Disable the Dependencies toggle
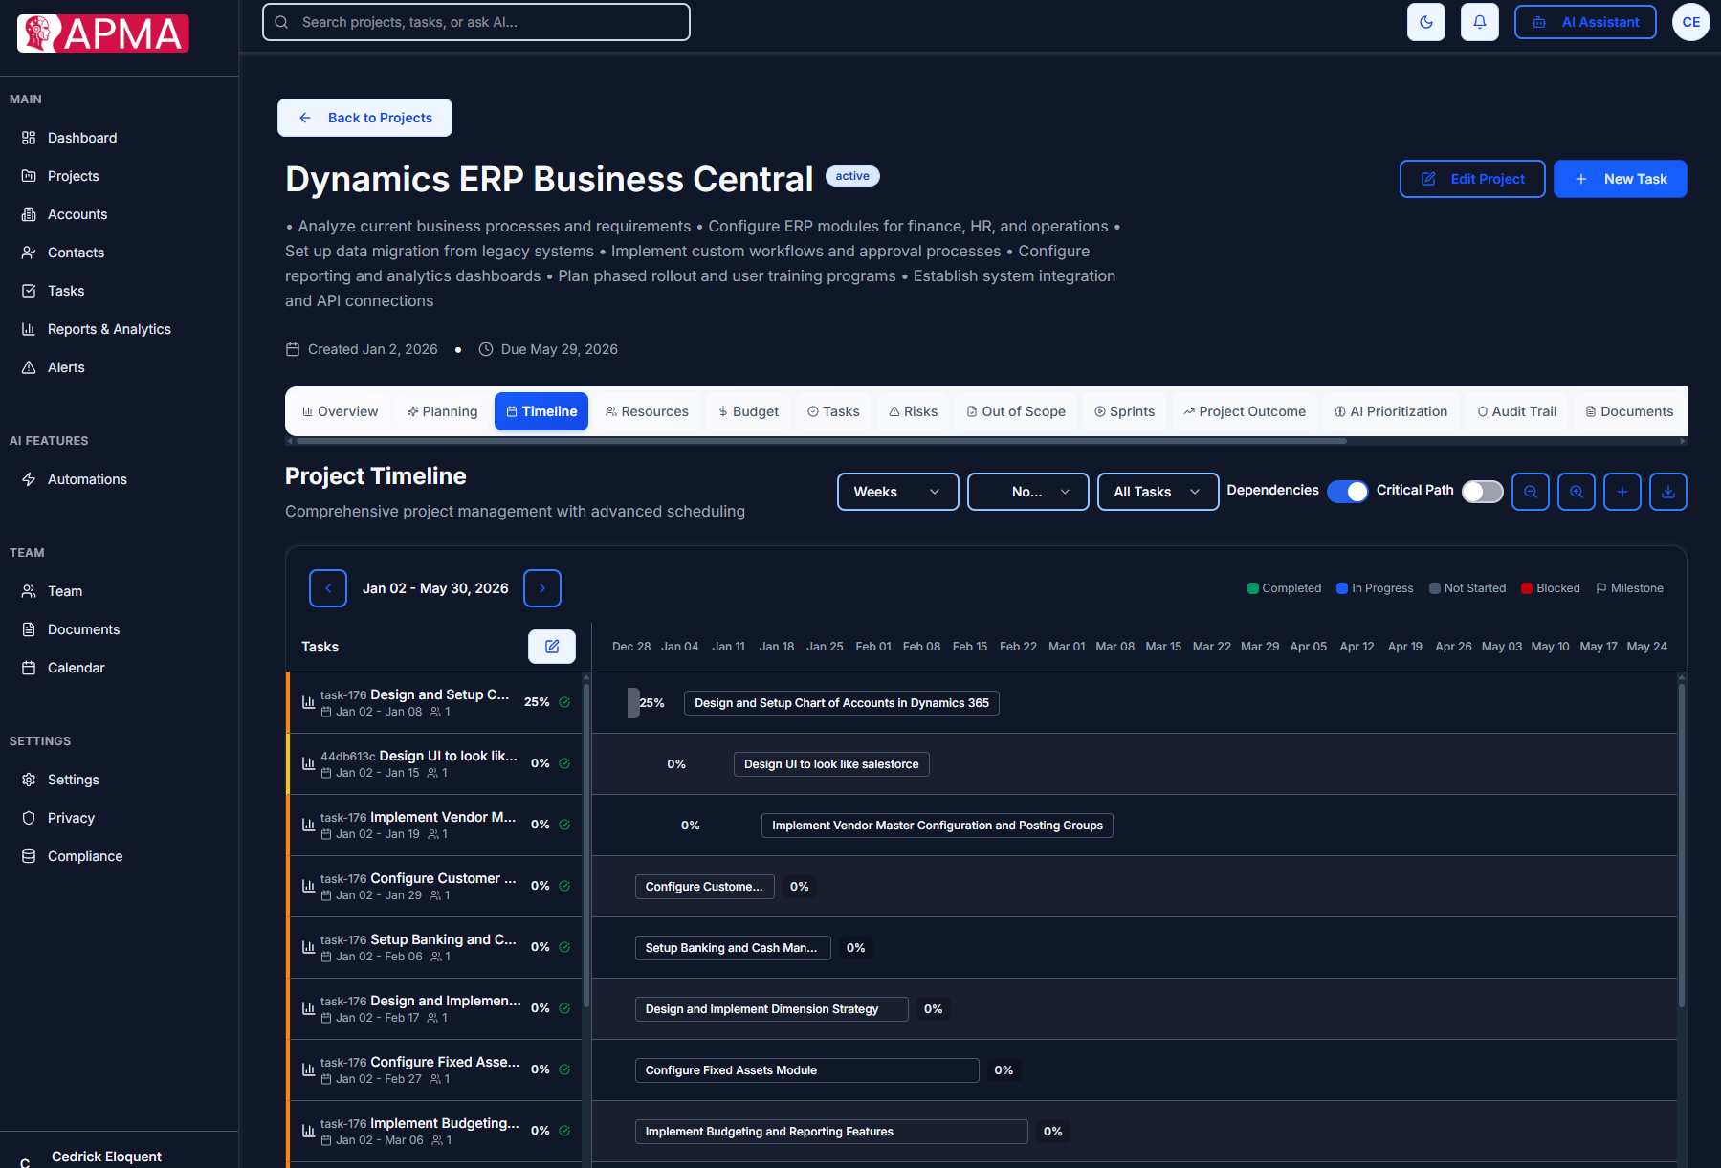Viewport: 1721px width, 1168px height. point(1348,491)
